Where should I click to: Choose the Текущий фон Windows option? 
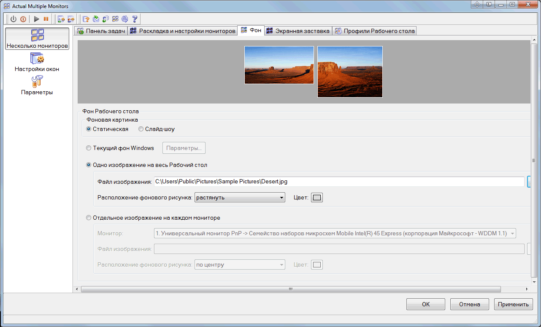click(x=120, y=148)
